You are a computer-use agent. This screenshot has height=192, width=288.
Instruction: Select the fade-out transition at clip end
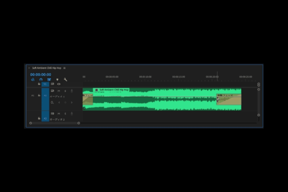pyautogui.click(x=229, y=99)
